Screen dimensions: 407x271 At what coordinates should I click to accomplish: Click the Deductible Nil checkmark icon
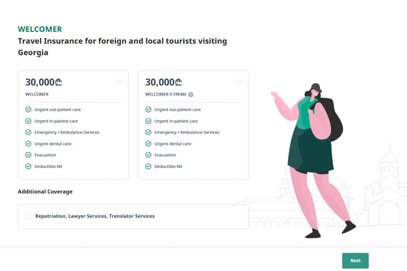click(x=28, y=166)
